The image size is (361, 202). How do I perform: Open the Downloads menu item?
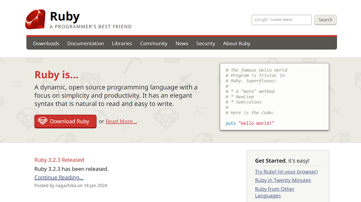pos(46,44)
